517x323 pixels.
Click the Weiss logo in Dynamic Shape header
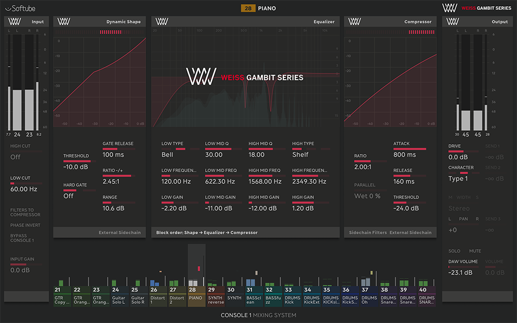pyautogui.click(x=64, y=22)
